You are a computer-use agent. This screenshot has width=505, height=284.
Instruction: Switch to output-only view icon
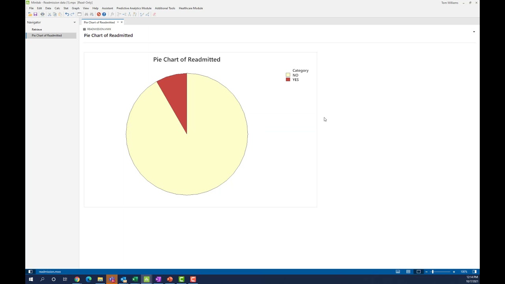pos(419,272)
